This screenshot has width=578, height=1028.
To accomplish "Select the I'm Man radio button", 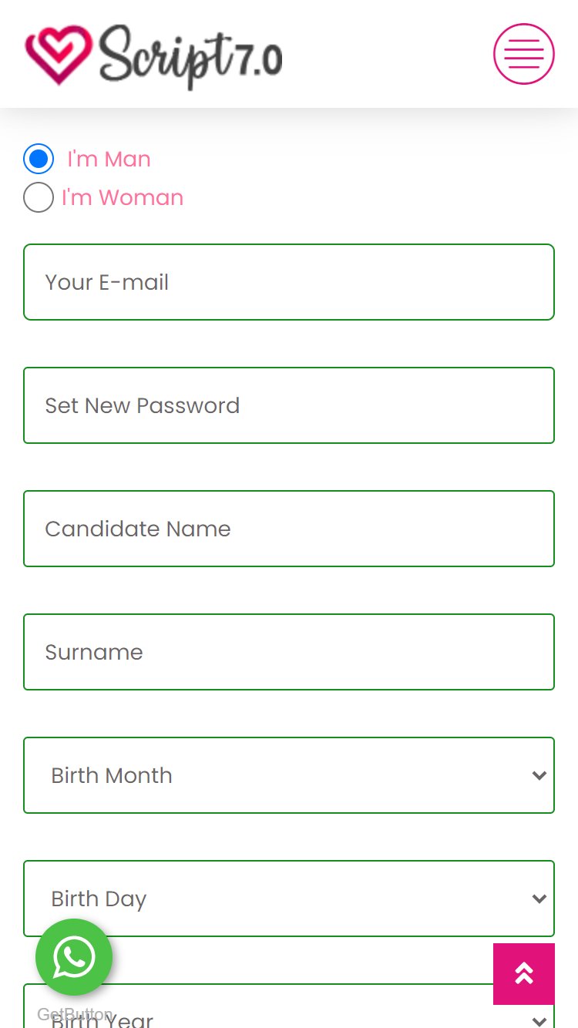I will pyautogui.click(x=39, y=159).
